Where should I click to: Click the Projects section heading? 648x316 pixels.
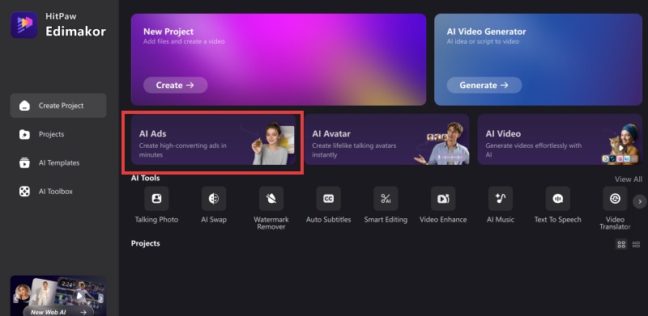click(x=145, y=243)
